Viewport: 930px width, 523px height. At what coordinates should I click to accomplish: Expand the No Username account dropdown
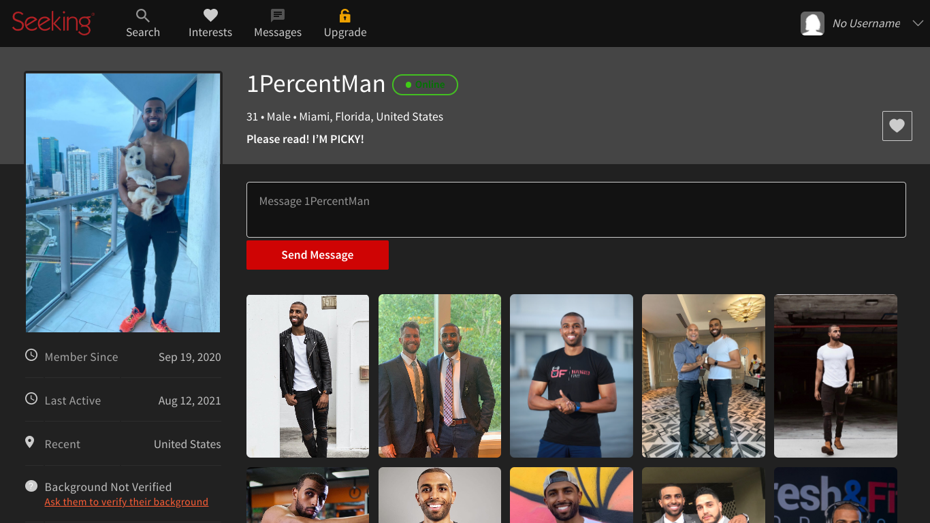918,23
